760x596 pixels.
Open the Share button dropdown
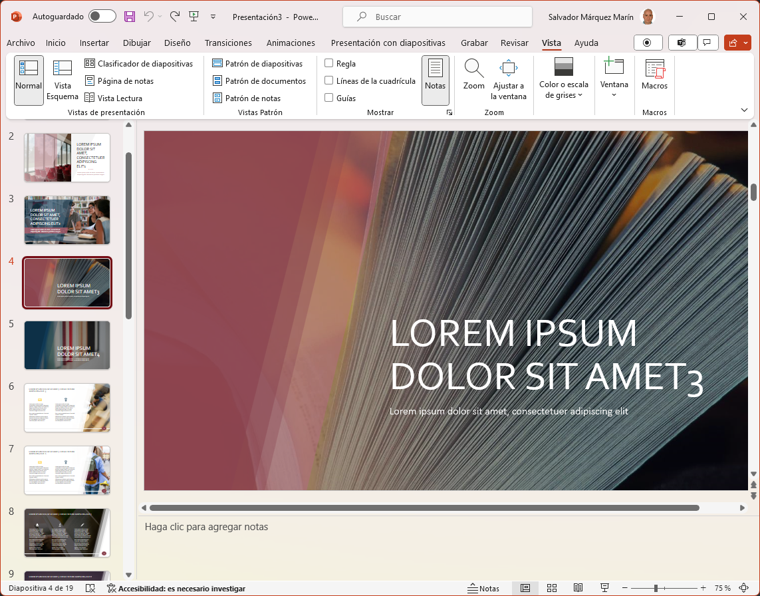tap(746, 43)
